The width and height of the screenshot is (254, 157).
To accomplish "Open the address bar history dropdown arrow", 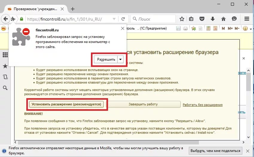I will pyautogui.click(x=114, y=19).
